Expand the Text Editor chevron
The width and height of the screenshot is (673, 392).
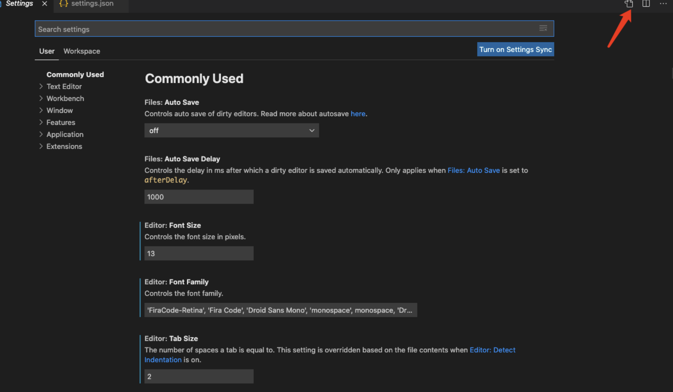point(41,86)
